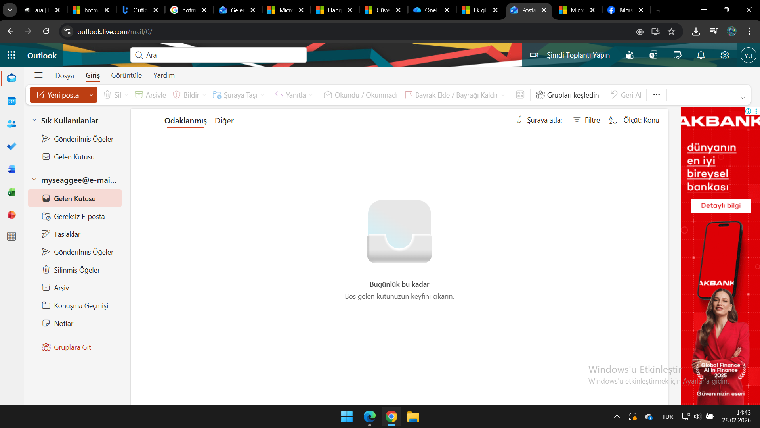Launch PowerPoint from the app rail
The width and height of the screenshot is (760, 428).
click(x=11, y=215)
